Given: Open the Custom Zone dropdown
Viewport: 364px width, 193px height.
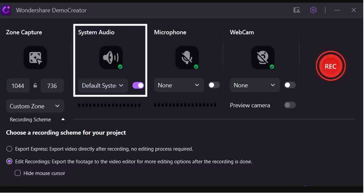Looking at the screenshot, I should (x=35, y=106).
